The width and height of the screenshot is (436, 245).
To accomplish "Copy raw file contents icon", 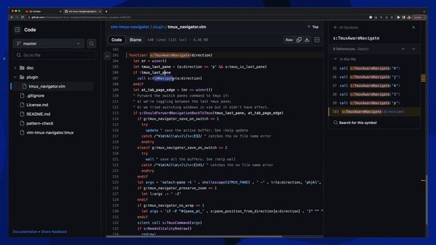I will point(299,39).
